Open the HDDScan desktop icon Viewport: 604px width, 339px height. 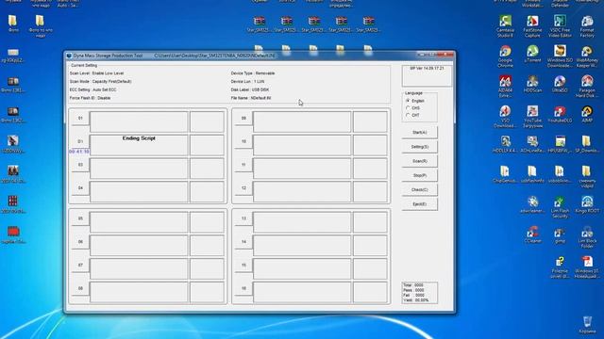coord(532,84)
